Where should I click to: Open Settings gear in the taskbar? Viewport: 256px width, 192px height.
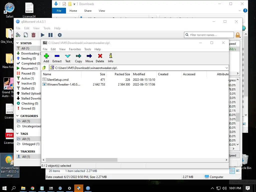(69, 188)
